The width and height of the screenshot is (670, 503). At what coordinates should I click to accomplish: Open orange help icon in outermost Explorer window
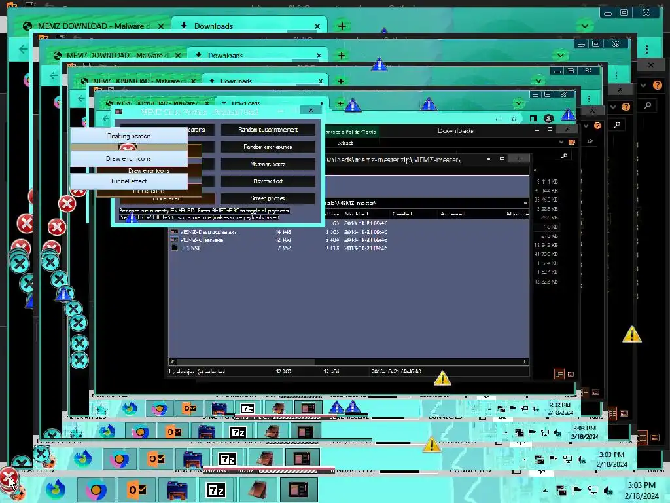tap(658, 85)
